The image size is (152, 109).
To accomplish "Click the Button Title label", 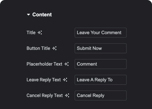I will point(38,48).
